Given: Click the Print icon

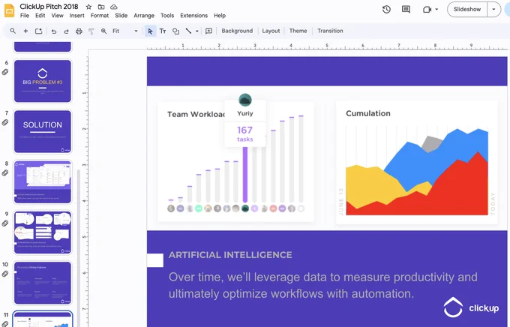Looking at the screenshot, I should pyautogui.click(x=79, y=31).
